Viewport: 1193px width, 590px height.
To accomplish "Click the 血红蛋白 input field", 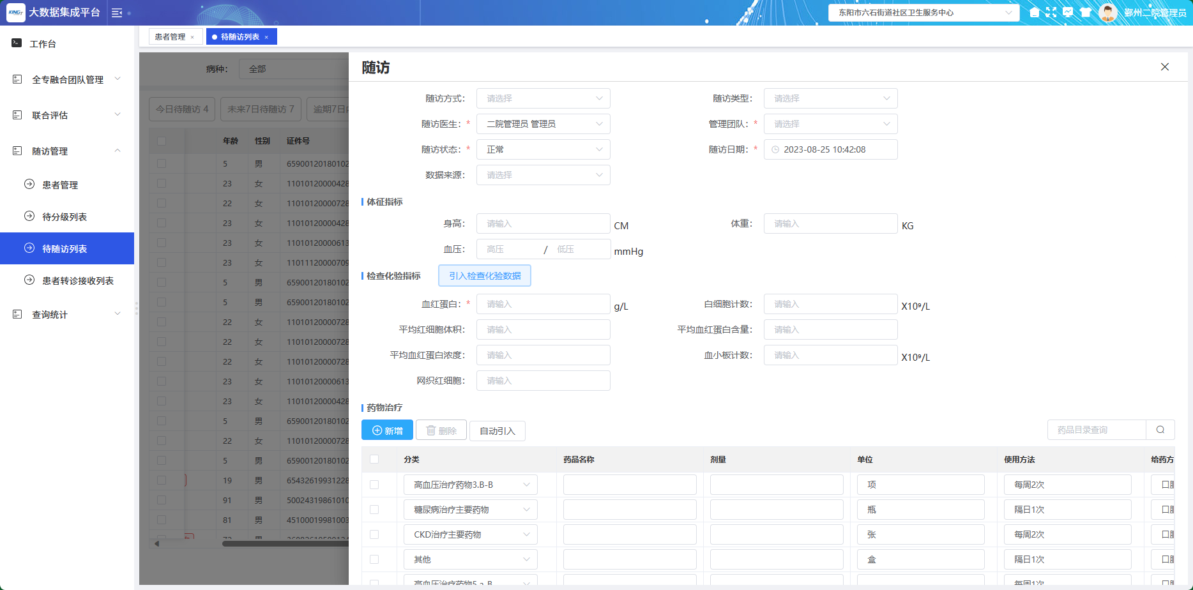I will point(543,304).
